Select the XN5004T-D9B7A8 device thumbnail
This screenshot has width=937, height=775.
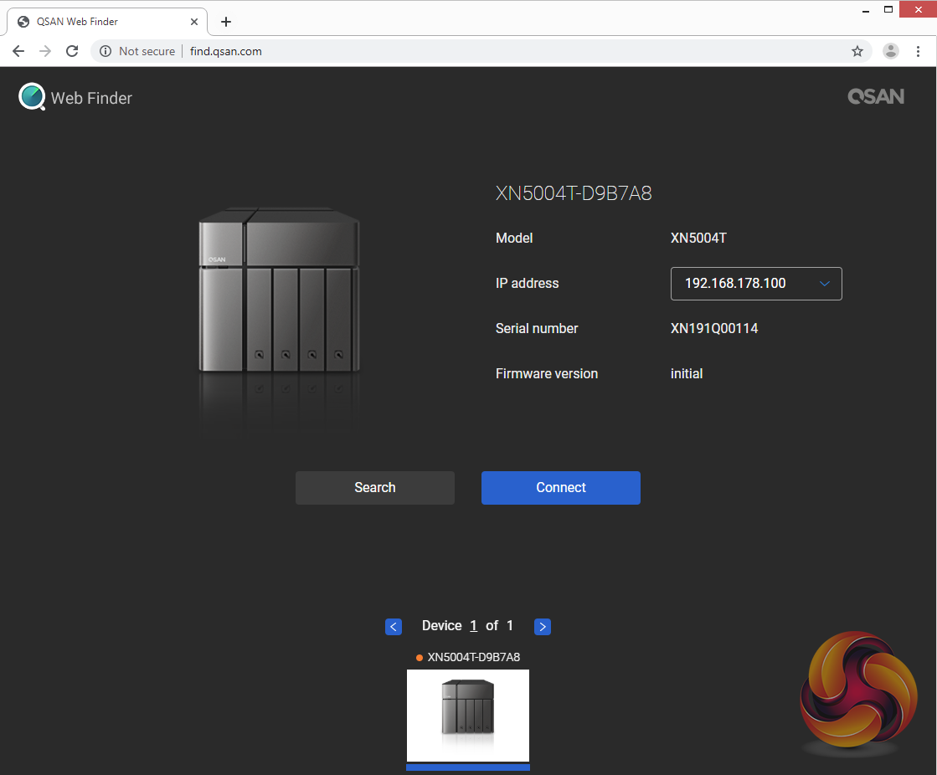click(x=468, y=716)
